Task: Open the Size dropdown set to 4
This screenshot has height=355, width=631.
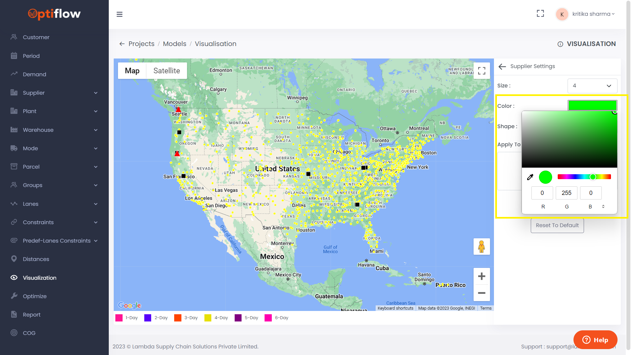Action: tap(592, 86)
